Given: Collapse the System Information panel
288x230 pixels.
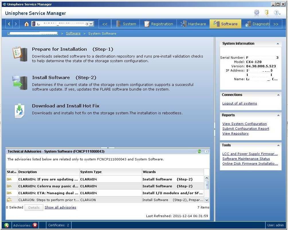Looking at the screenshot, I should click(278, 44).
